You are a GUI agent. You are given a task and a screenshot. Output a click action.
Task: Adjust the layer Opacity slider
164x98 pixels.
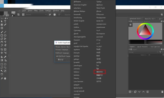(145, 55)
